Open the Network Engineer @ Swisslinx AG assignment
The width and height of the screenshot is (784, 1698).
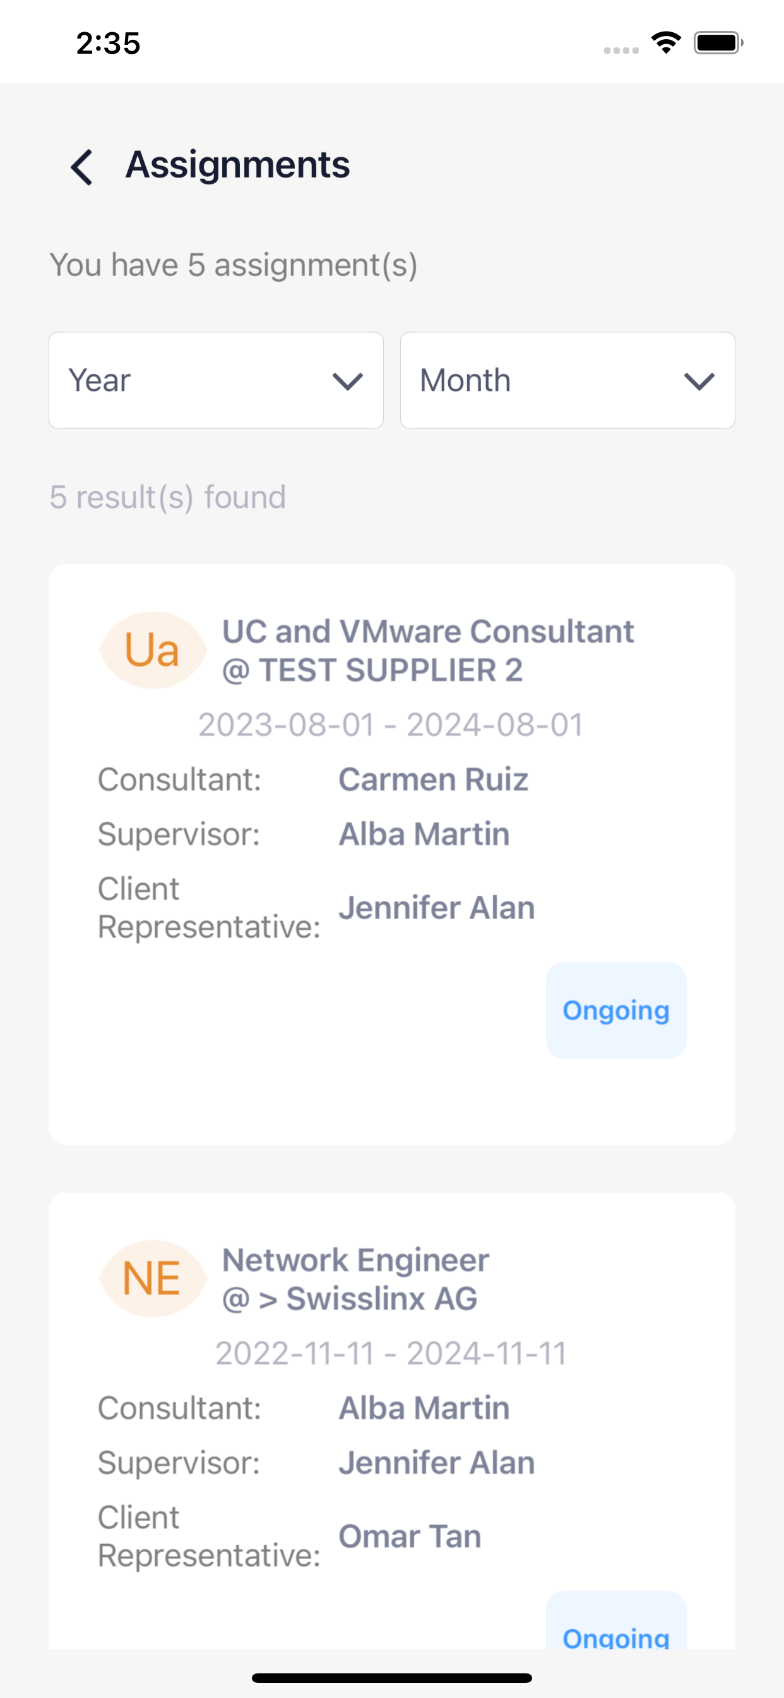pyautogui.click(x=356, y=1279)
